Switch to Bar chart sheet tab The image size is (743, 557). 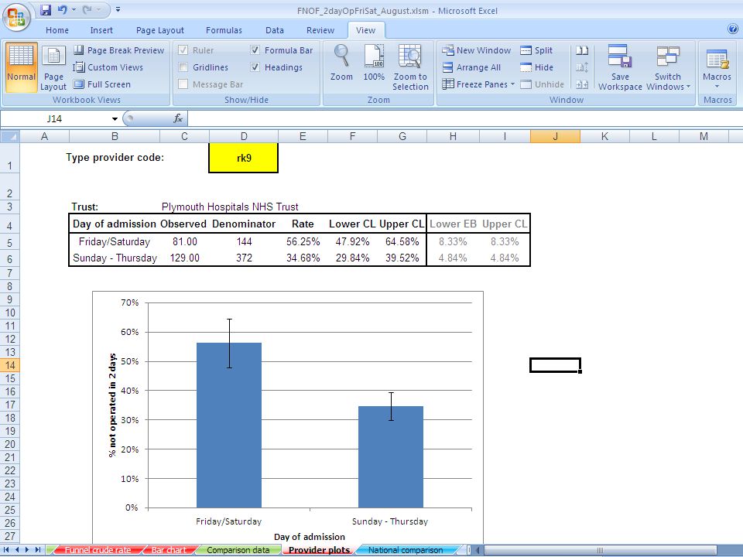click(x=169, y=550)
